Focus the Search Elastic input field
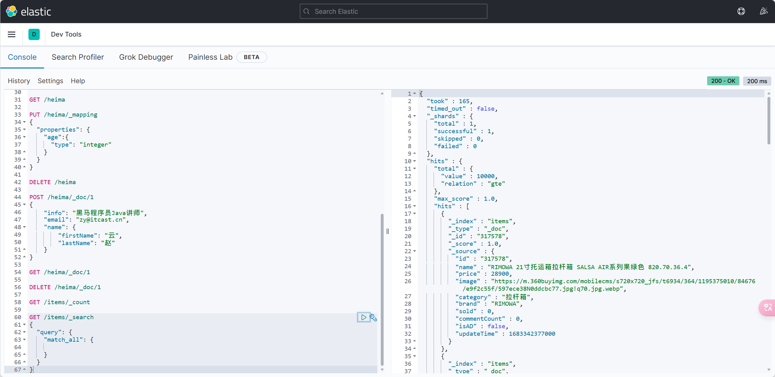The height and width of the screenshot is (377, 775). (x=393, y=12)
